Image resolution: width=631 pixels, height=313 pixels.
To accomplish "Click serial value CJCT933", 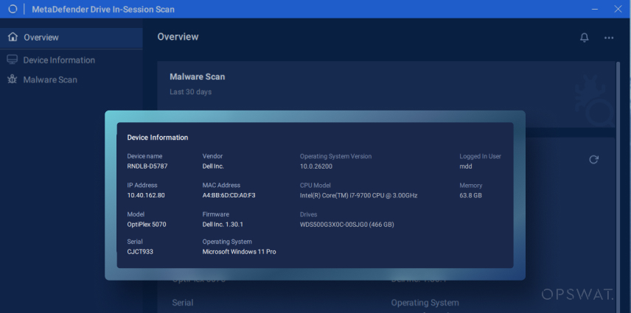I will click(x=140, y=252).
